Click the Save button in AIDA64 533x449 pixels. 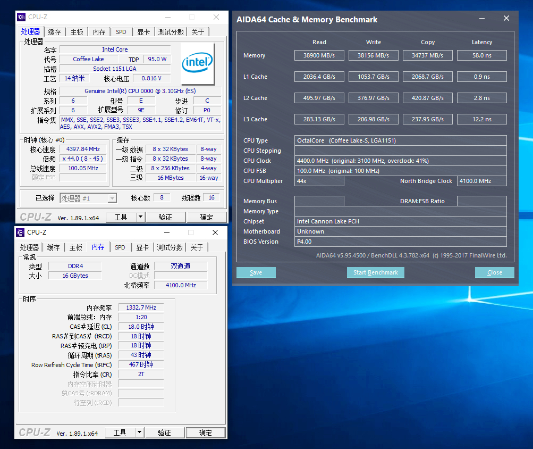[x=256, y=272]
